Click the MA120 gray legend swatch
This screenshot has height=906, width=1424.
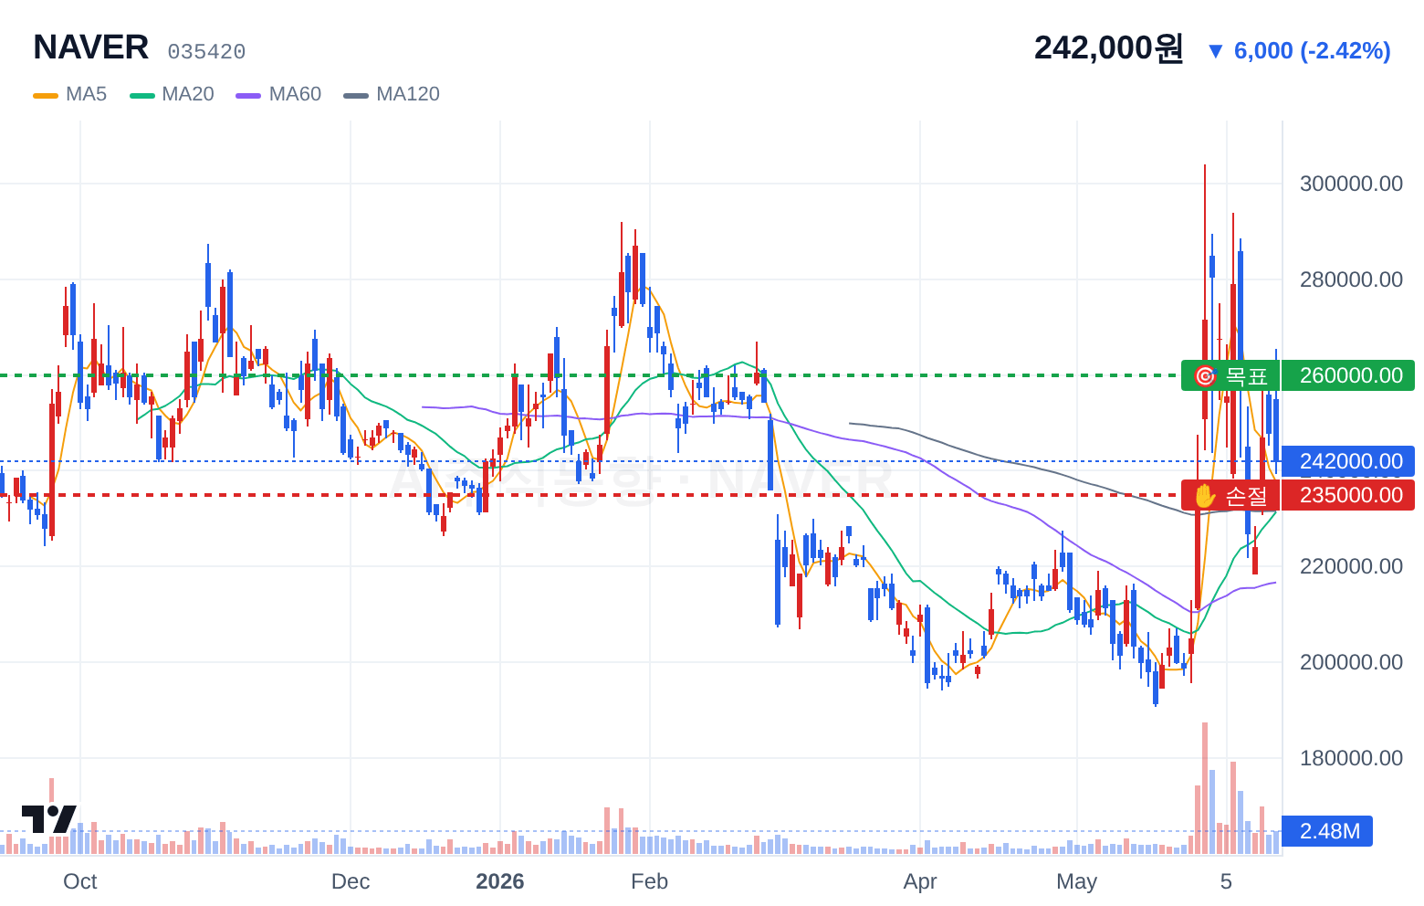356,95
